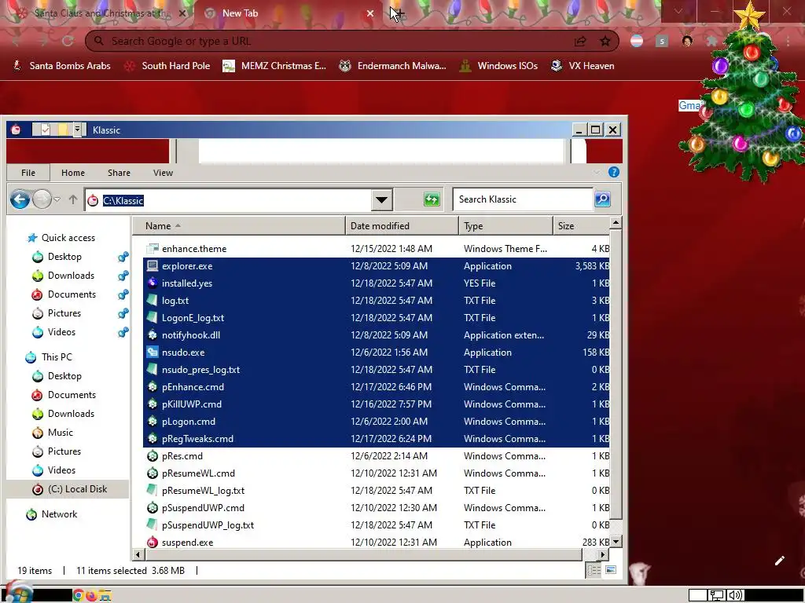805x603 pixels.
Task: Select explorer.exe file icon
Action: pos(152,265)
